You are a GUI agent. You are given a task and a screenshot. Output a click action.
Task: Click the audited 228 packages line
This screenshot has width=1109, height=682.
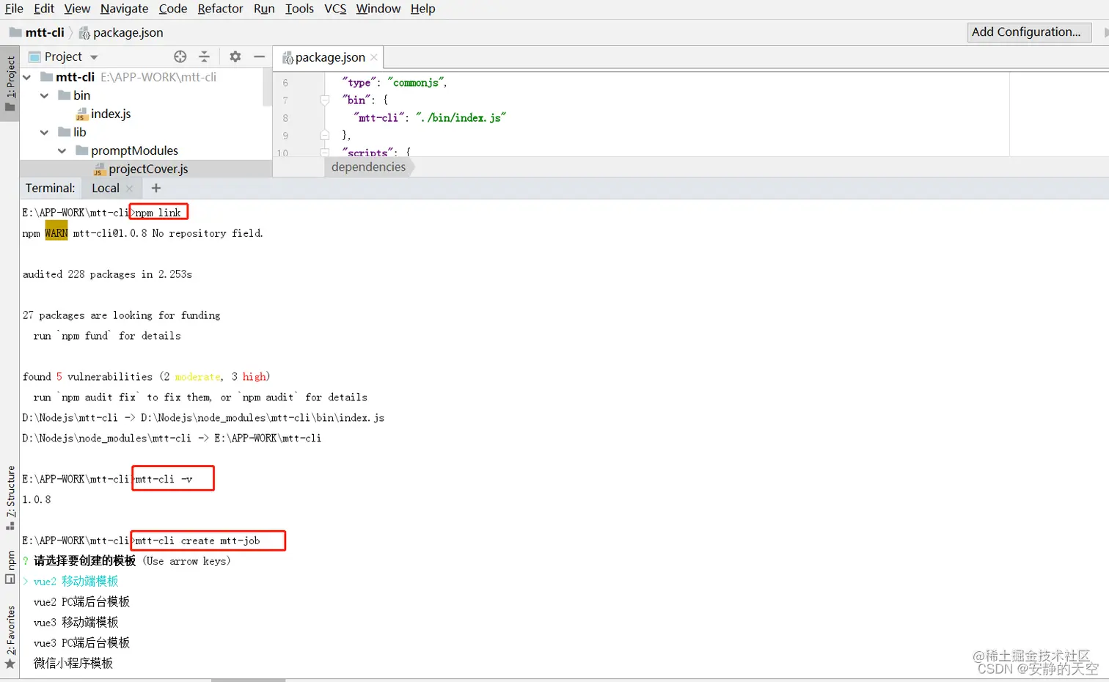pyautogui.click(x=107, y=274)
